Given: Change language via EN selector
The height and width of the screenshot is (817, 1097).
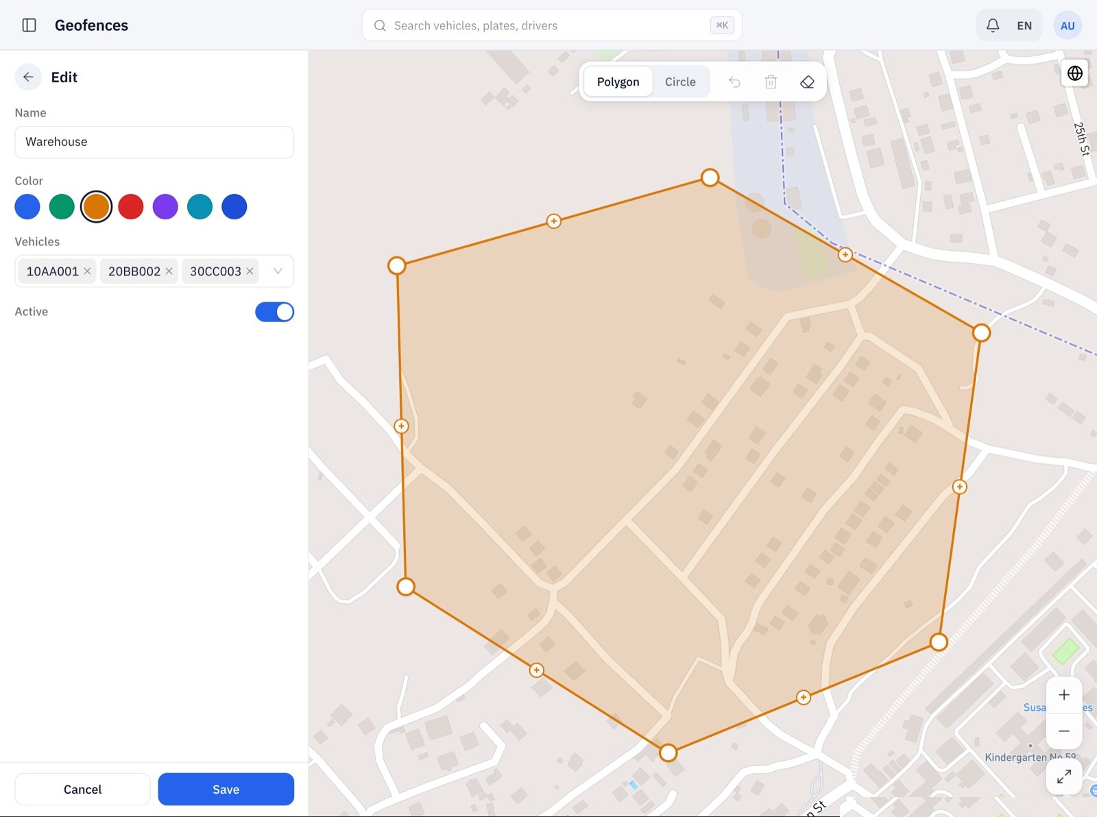Looking at the screenshot, I should (1024, 25).
